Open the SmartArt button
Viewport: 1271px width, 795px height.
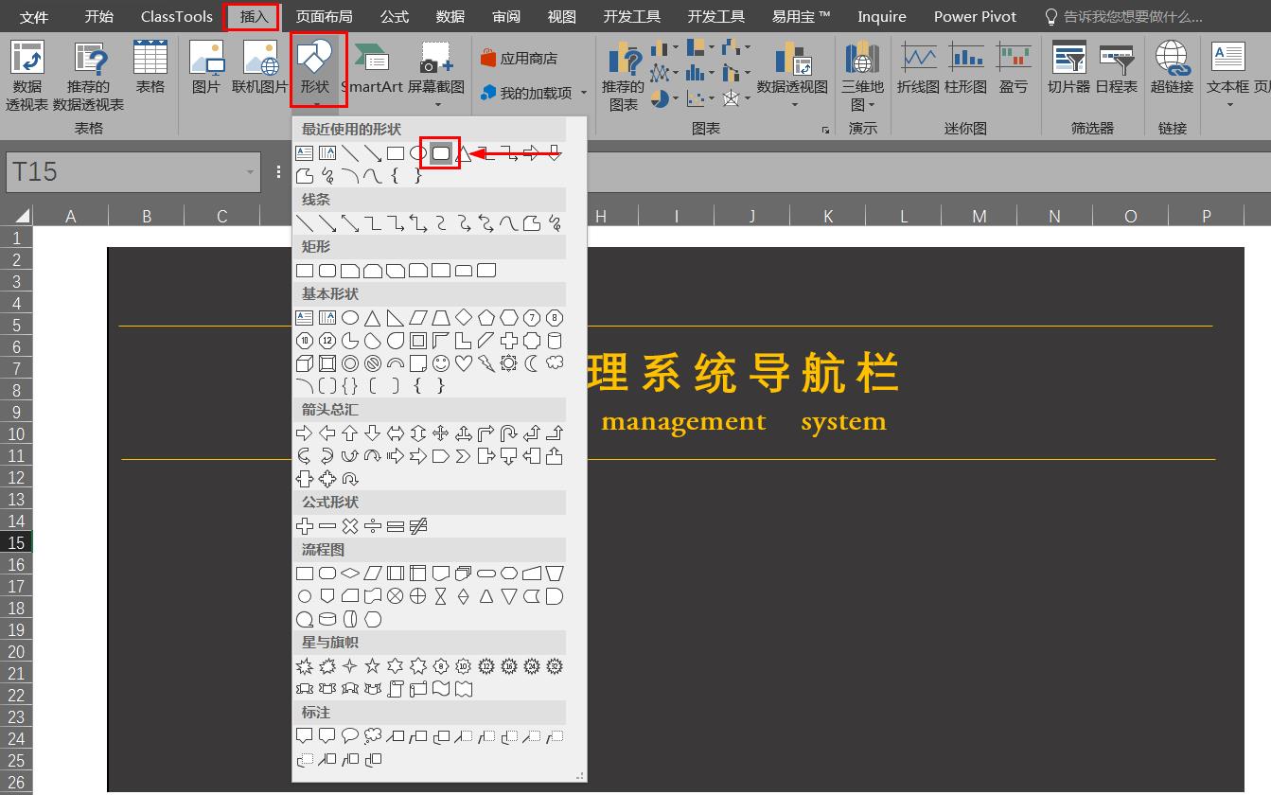372,68
